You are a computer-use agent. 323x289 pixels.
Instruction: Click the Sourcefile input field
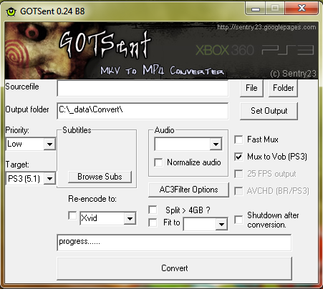point(143,88)
